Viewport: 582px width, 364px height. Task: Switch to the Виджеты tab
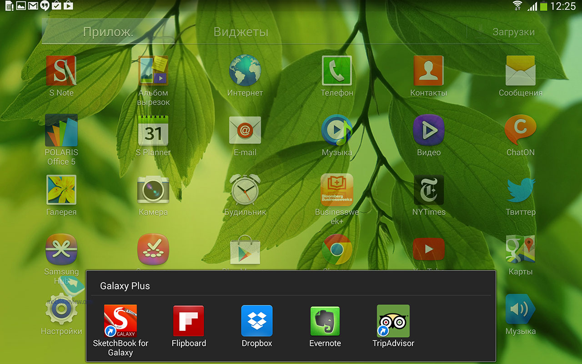point(241,32)
